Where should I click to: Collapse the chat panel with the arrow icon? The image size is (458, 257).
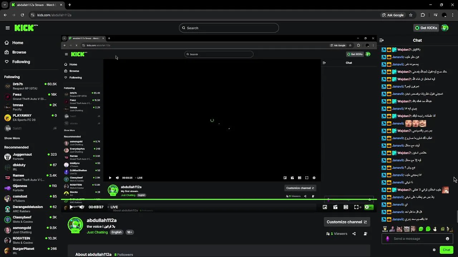pyautogui.click(x=381, y=40)
